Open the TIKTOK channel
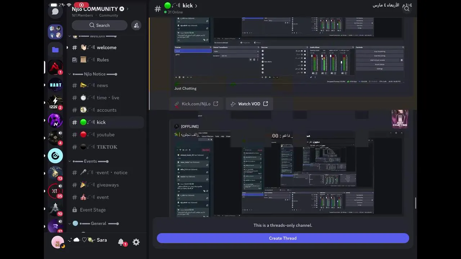Screen dimensions: 461x259 (x=106, y=147)
